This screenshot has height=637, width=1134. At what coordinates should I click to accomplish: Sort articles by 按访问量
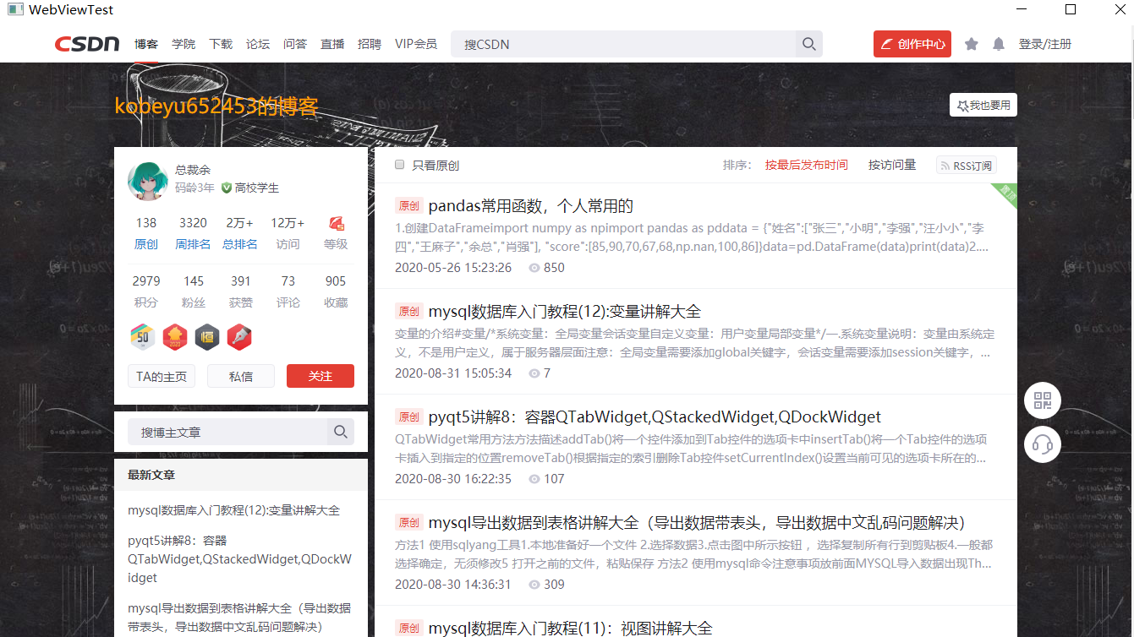891,165
